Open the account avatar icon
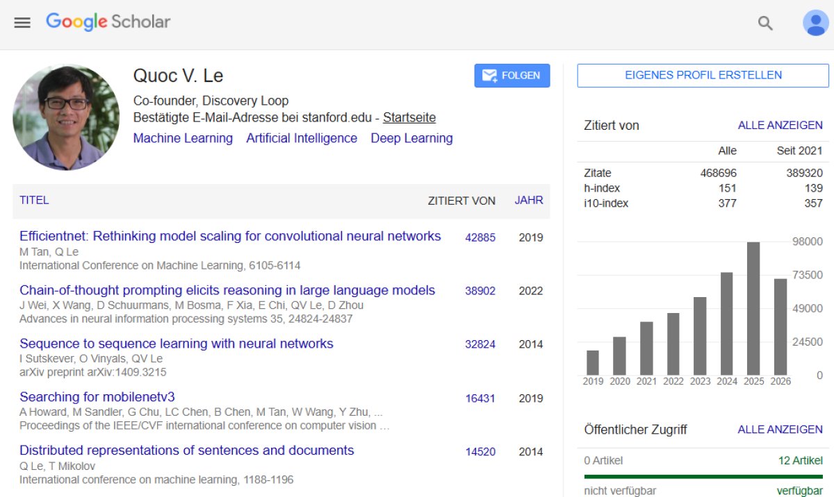Image resolution: width=834 pixels, height=497 pixels. tap(815, 23)
